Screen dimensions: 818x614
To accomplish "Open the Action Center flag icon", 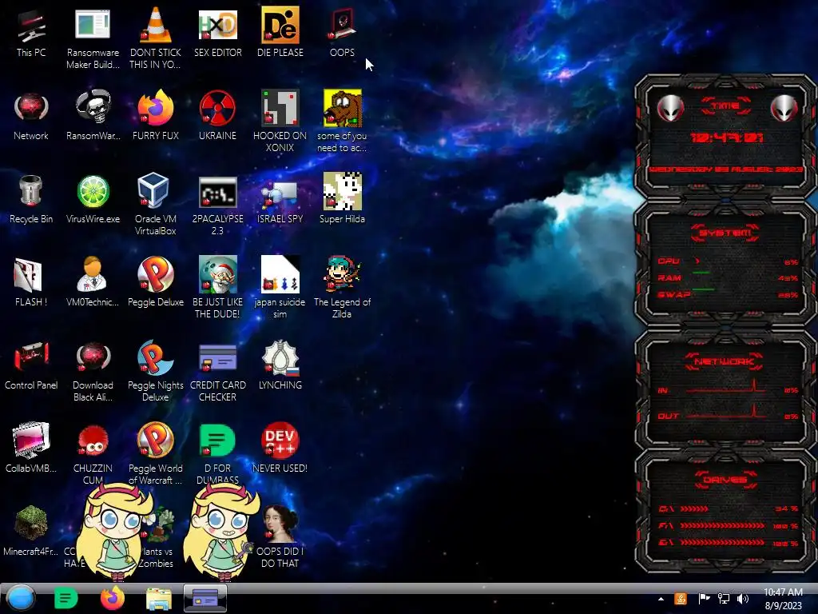I will pyautogui.click(x=704, y=599).
